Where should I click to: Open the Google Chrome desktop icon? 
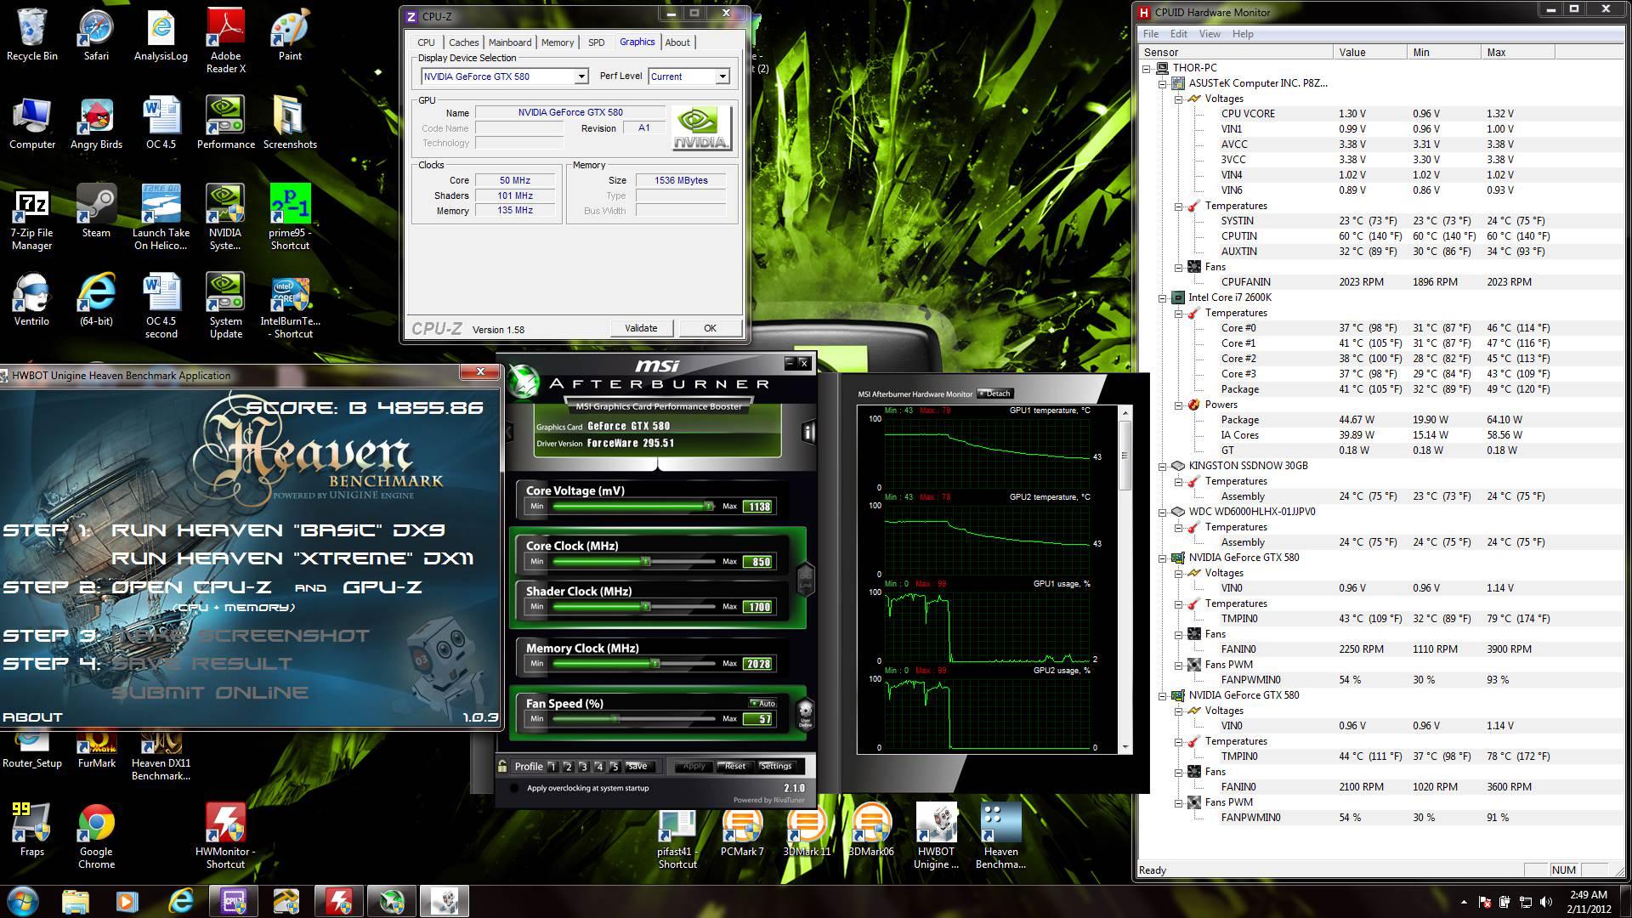tap(96, 836)
